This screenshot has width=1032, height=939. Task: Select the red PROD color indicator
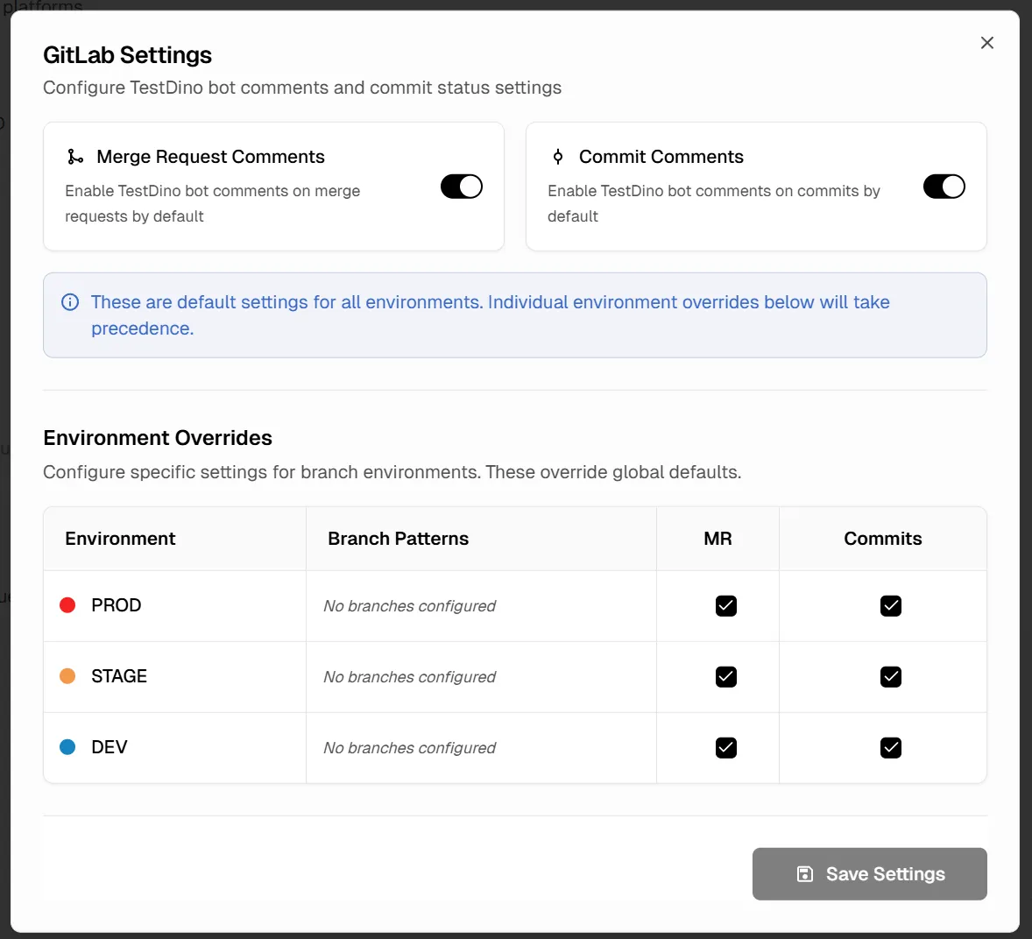tap(67, 605)
